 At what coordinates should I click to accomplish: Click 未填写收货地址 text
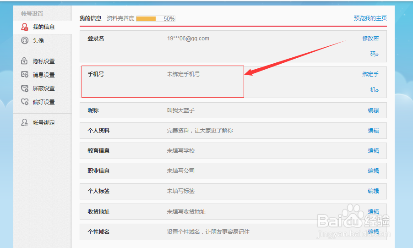tap(186, 212)
